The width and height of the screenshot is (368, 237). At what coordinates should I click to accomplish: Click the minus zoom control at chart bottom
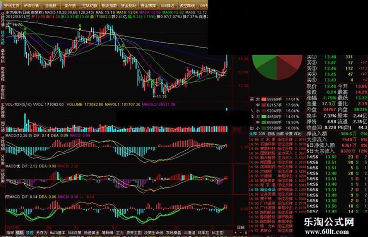click(241, 233)
